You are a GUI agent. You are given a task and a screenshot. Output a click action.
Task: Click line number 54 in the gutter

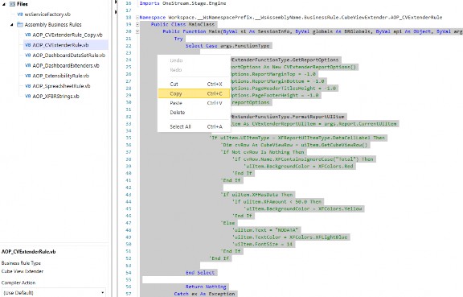tap(128, 273)
